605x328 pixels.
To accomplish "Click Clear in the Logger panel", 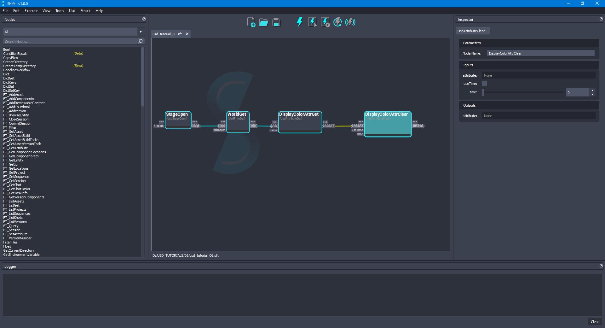I will point(595,322).
